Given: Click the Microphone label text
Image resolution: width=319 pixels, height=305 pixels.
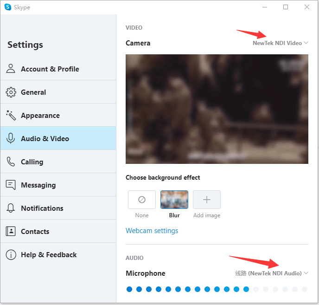Looking at the screenshot, I should [146, 273].
